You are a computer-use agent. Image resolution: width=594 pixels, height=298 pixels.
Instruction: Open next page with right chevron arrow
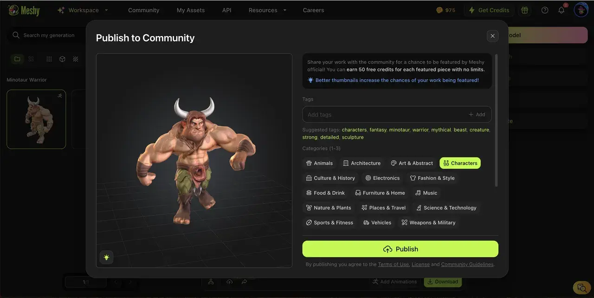[130, 282]
